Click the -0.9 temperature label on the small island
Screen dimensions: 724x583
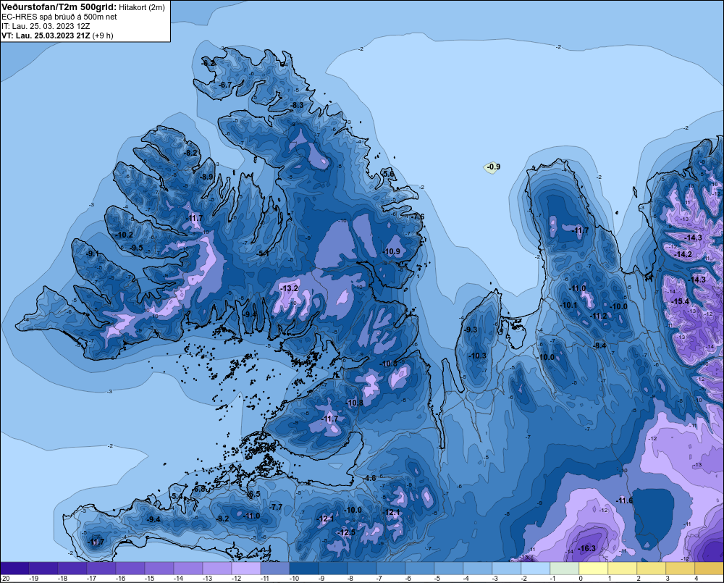[494, 167]
